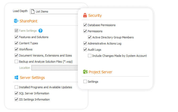178x112 pixels.
Task: Click the SharePoint logo icon
Action: pos(16,21)
